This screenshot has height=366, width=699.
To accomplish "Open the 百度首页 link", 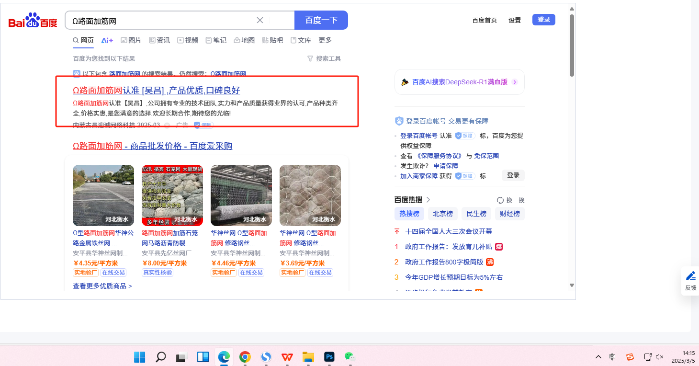I will 485,20.
